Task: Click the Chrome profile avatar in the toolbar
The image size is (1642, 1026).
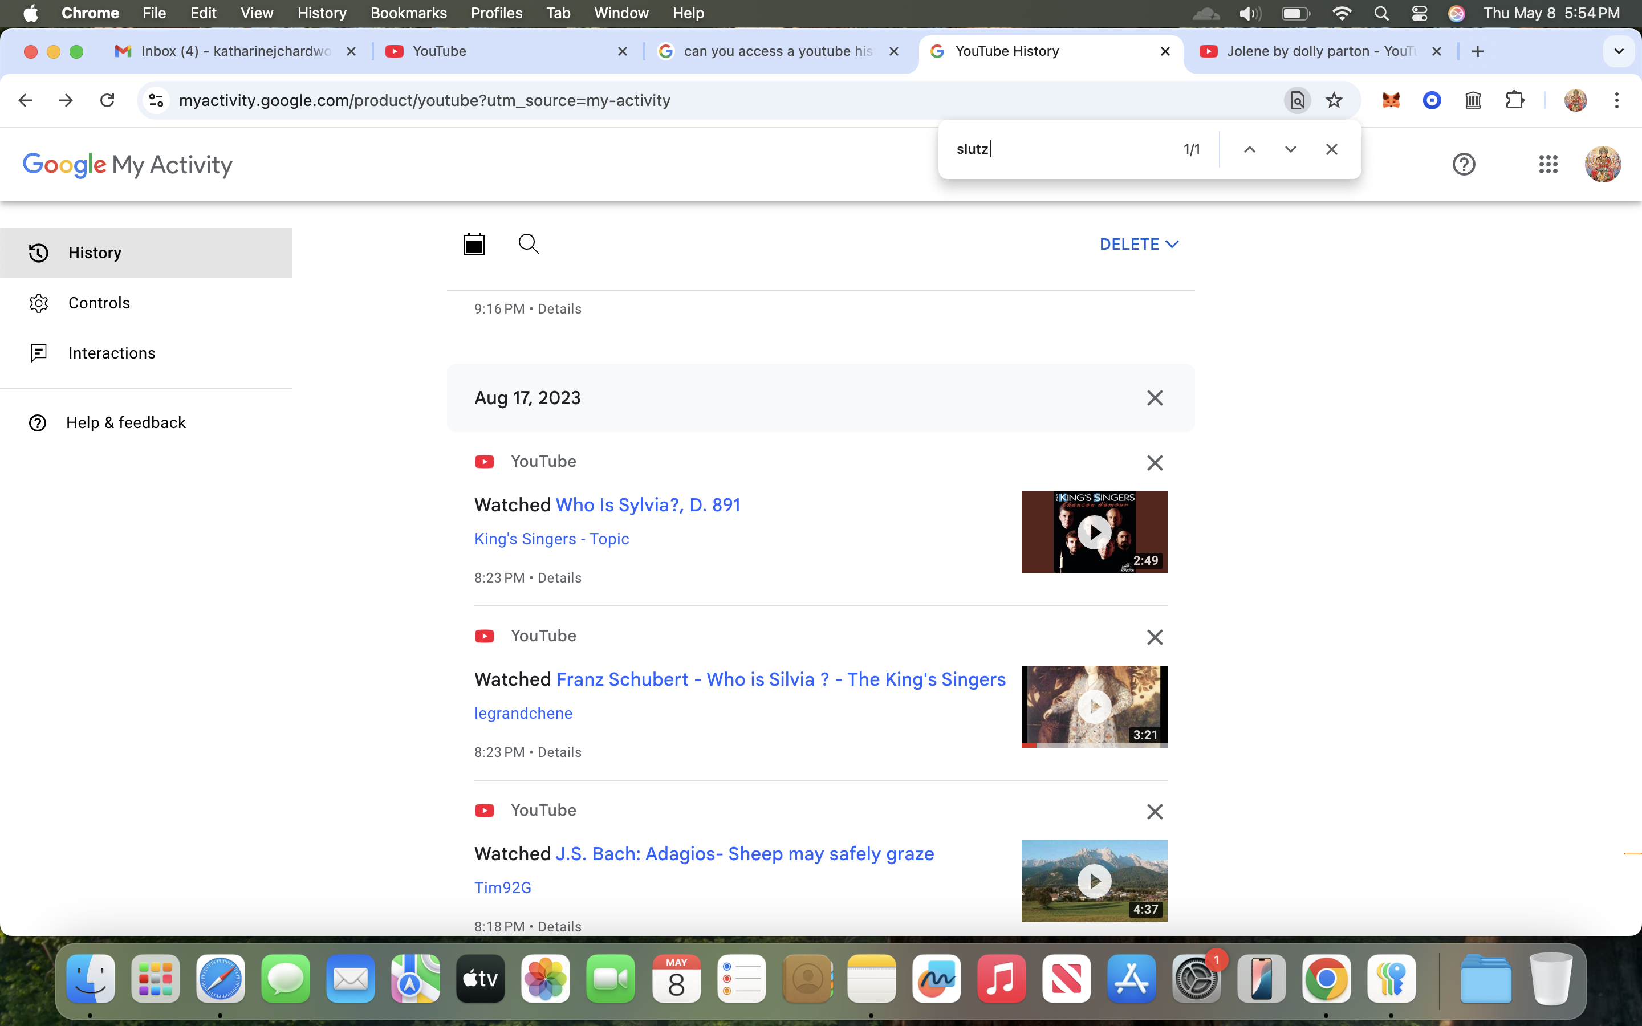Action: (x=1575, y=100)
